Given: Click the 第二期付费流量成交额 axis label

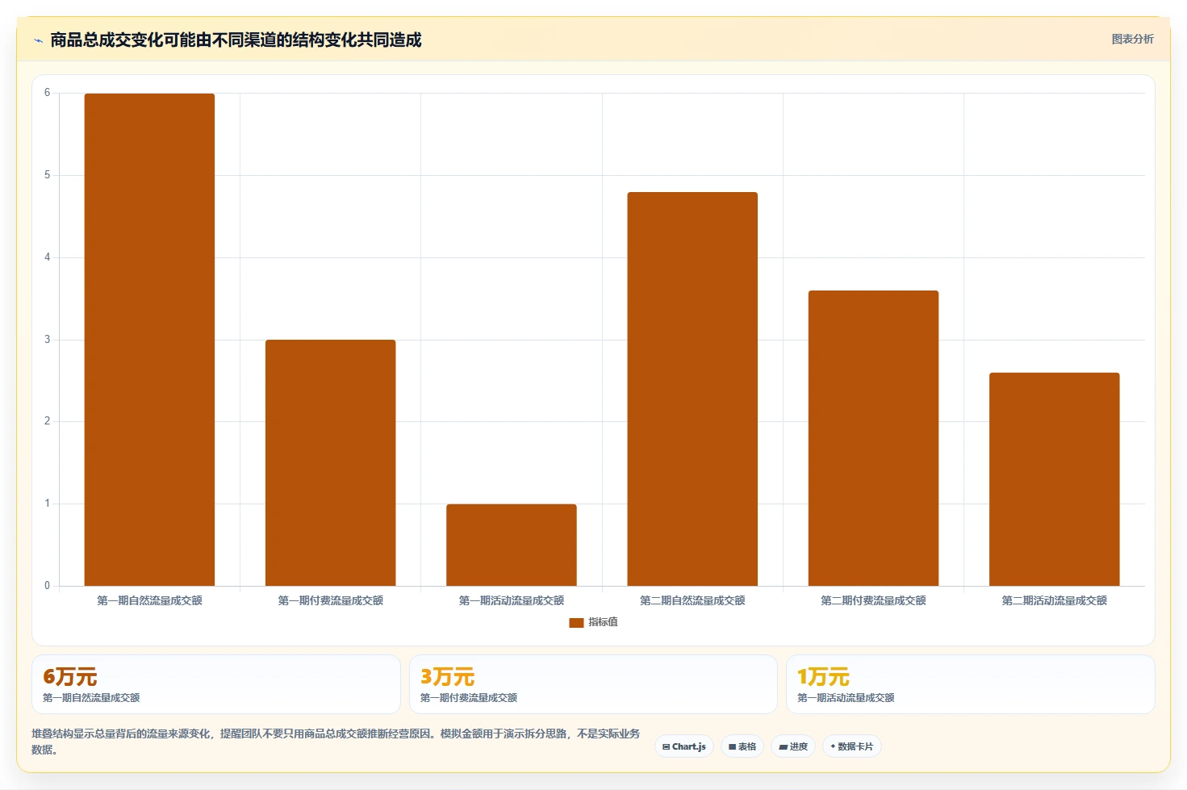Looking at the screenshot, I should tap(873, 600).
